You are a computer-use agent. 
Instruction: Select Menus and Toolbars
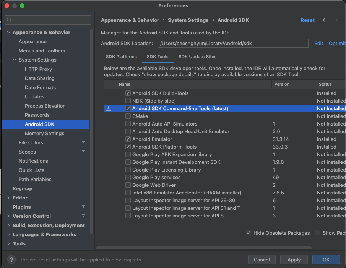click(42, 51)
